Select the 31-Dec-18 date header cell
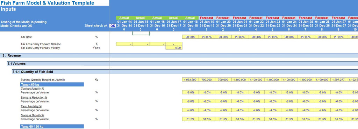 (x=190, y=26)
